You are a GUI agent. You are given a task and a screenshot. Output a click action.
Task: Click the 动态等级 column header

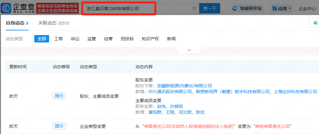pyautogui.click(x=61, y=67)
